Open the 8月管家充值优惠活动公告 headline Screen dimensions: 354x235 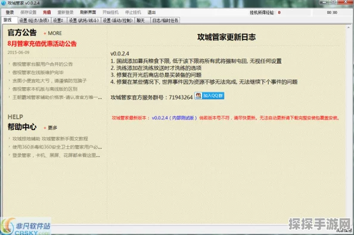[42, 44]
